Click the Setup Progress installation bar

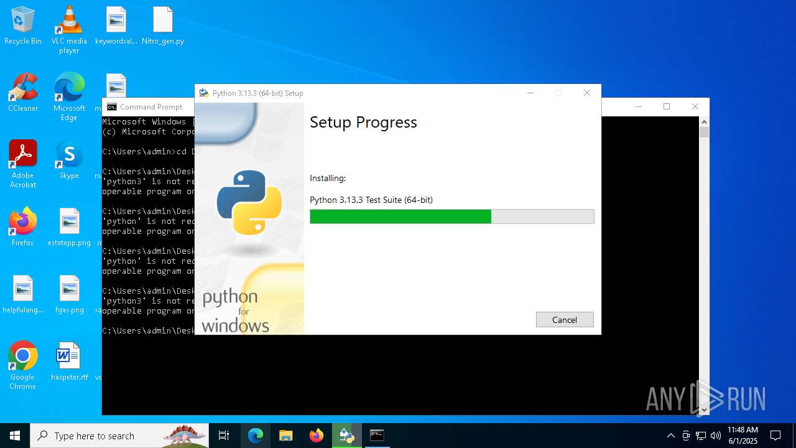pos(452,217)
